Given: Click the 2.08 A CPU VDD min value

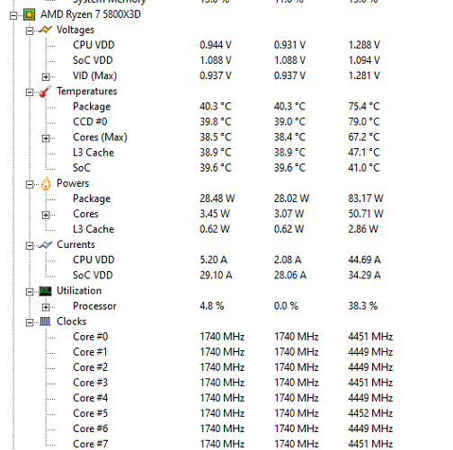Looking at the screenshot, I should click(288, 260).
